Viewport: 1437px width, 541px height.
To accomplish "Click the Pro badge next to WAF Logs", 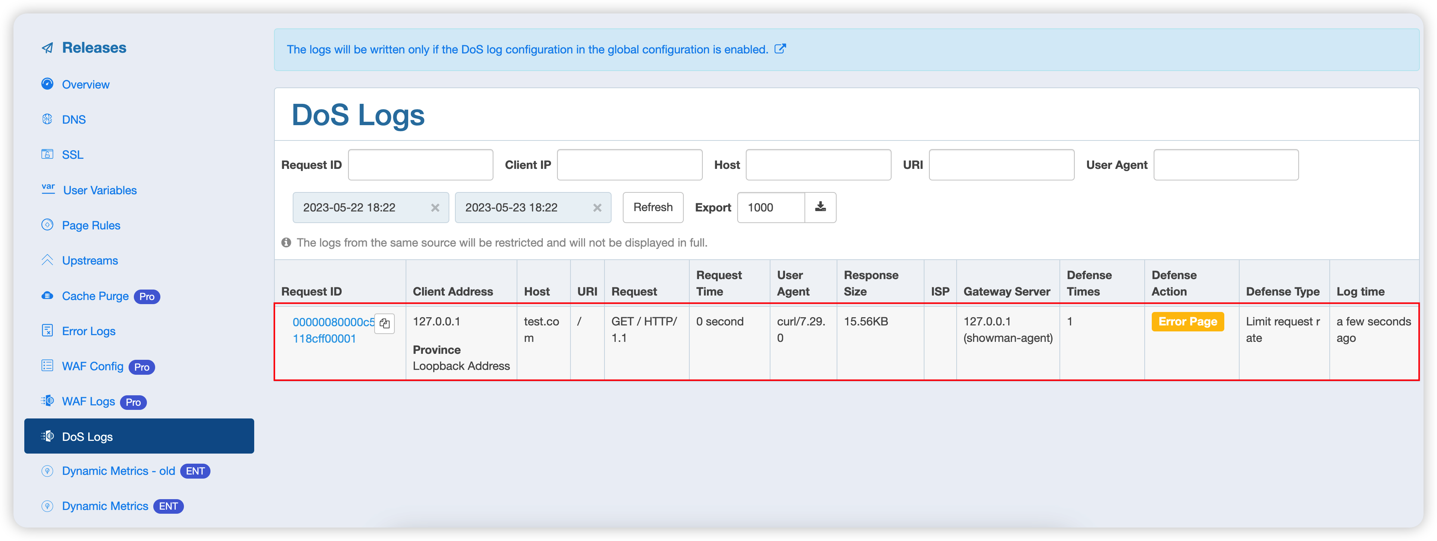I will (133, 402).
